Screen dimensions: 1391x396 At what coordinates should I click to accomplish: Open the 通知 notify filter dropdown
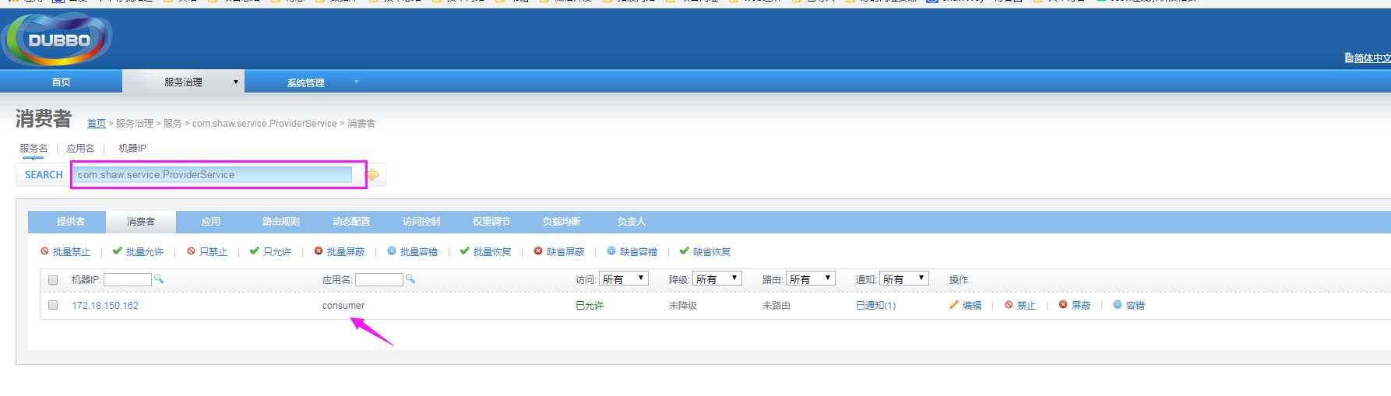click(904, 279)
